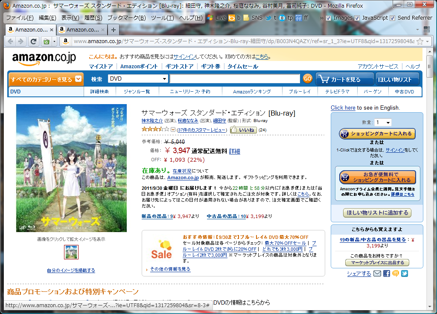Open the star rating dropdown arrow
437x314 pixels.
(173, 130)
